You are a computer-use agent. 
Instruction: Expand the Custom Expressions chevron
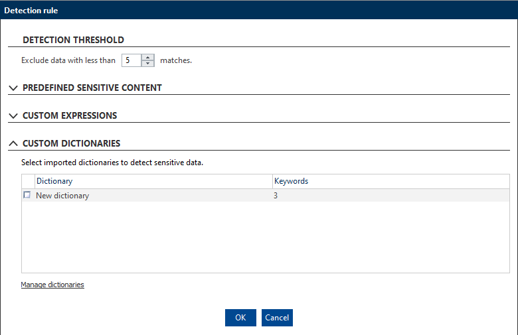pos(13,116)
